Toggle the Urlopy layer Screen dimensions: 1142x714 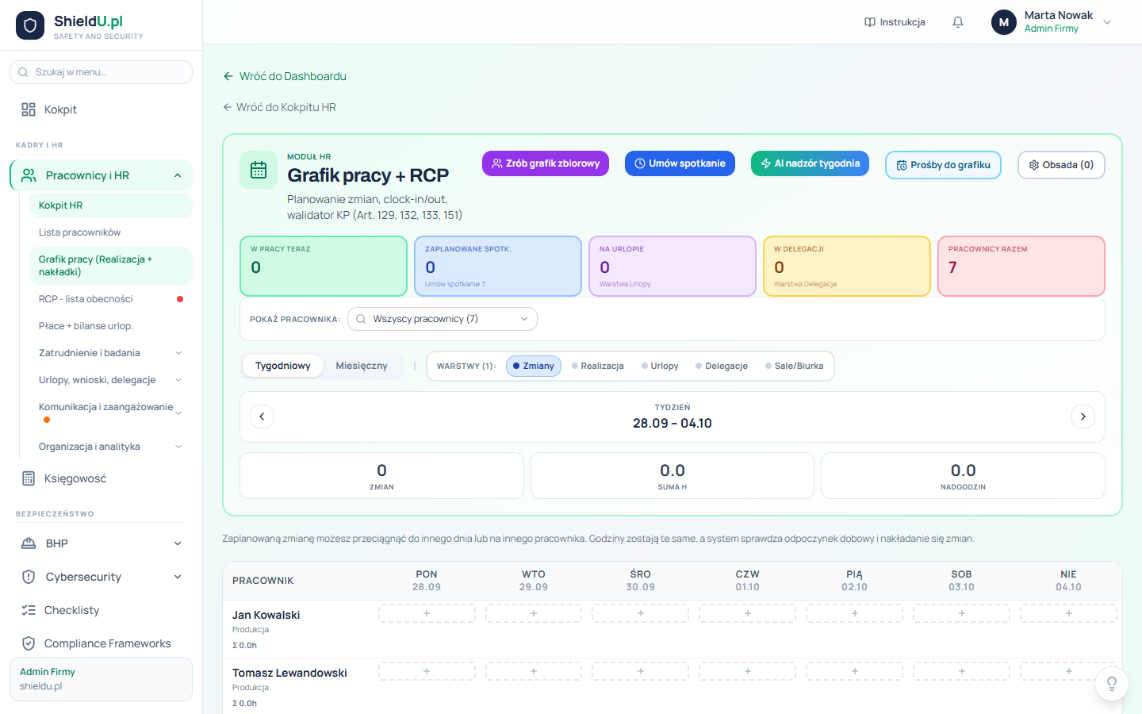point(660,366)
